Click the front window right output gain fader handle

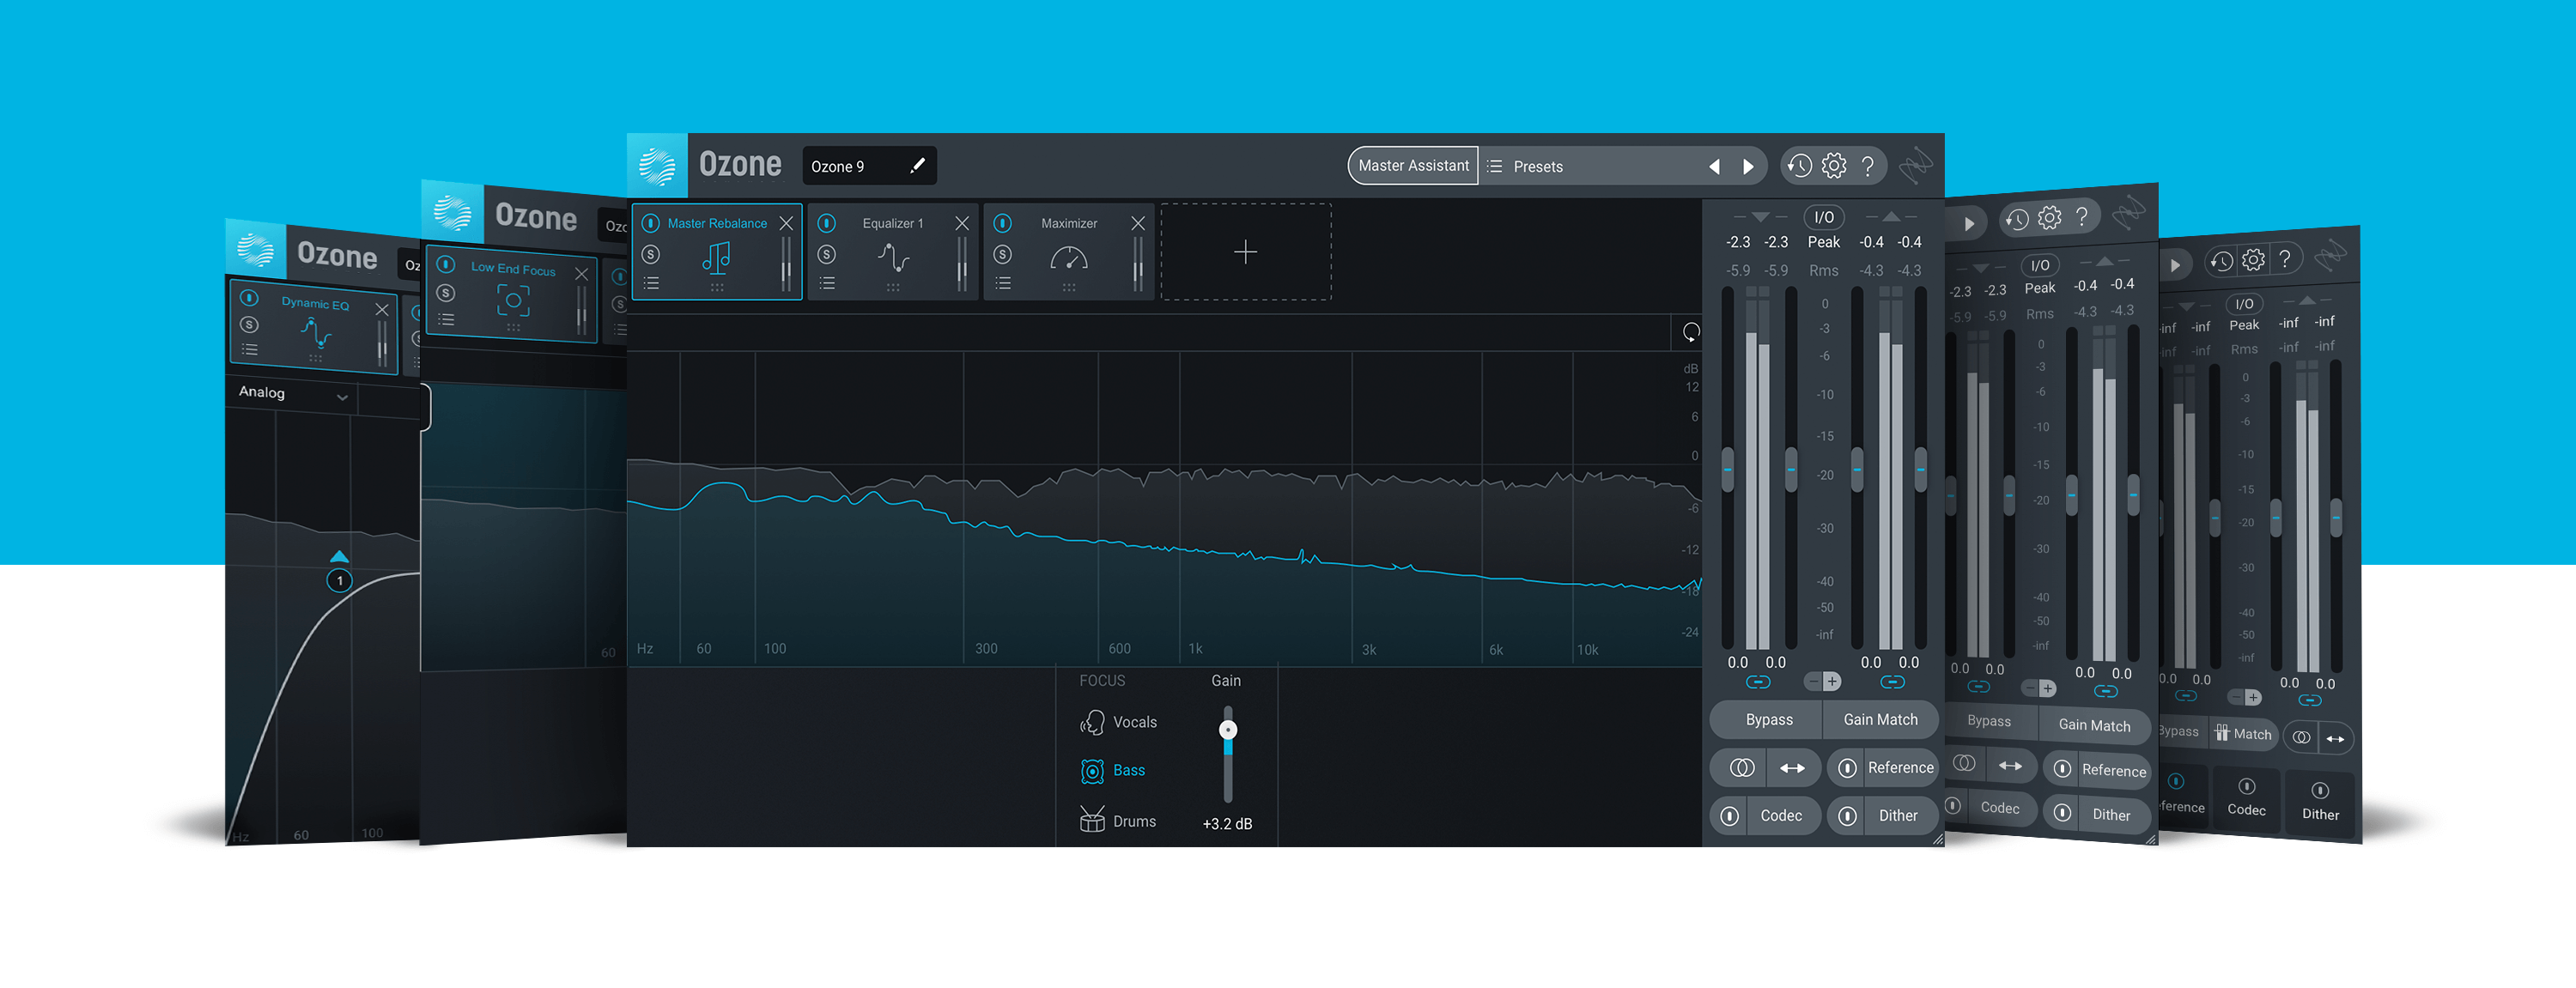point(1921,469)
